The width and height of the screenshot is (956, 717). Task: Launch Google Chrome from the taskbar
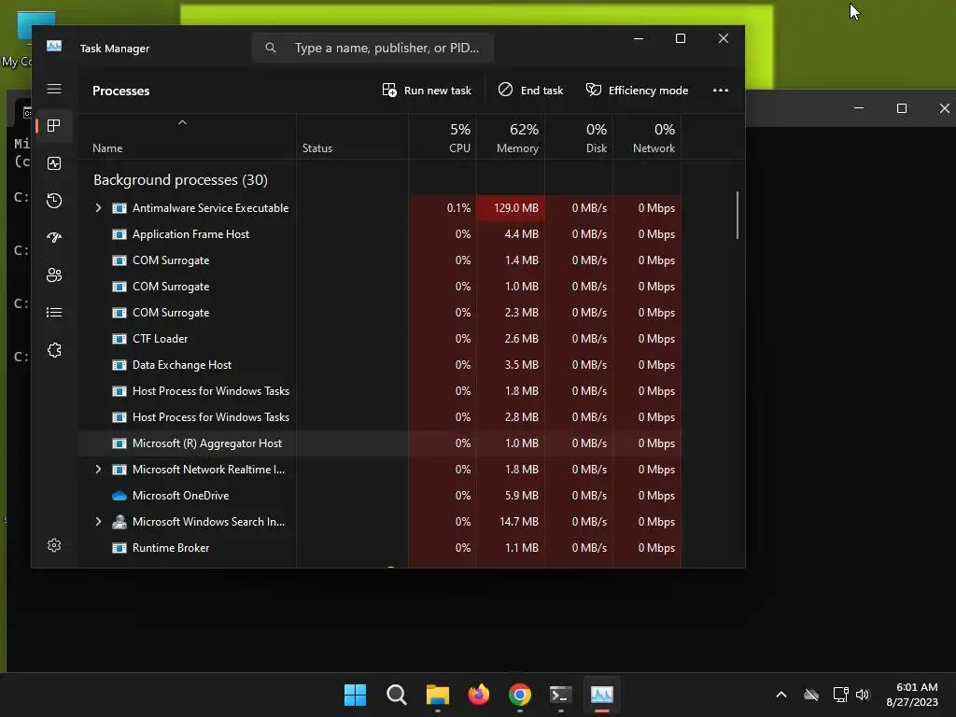519,695
